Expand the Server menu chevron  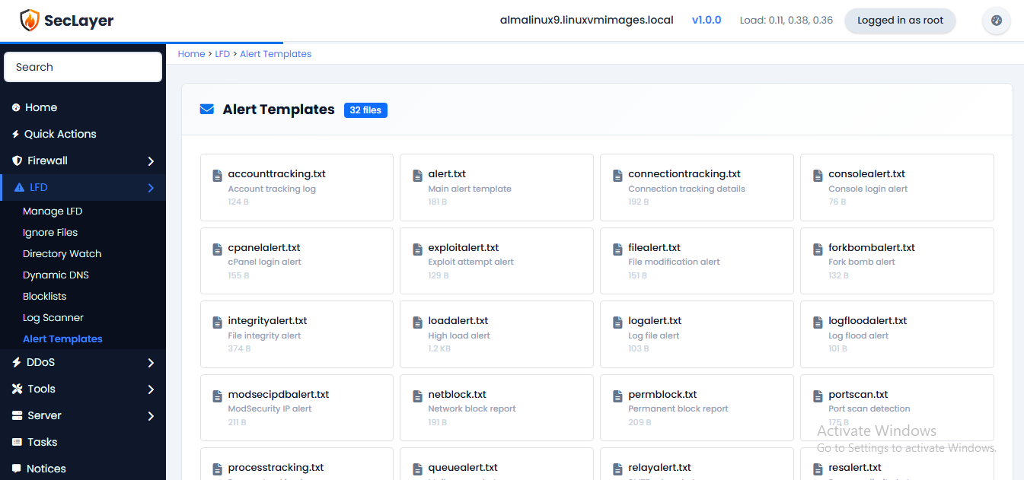click(151, 416)
